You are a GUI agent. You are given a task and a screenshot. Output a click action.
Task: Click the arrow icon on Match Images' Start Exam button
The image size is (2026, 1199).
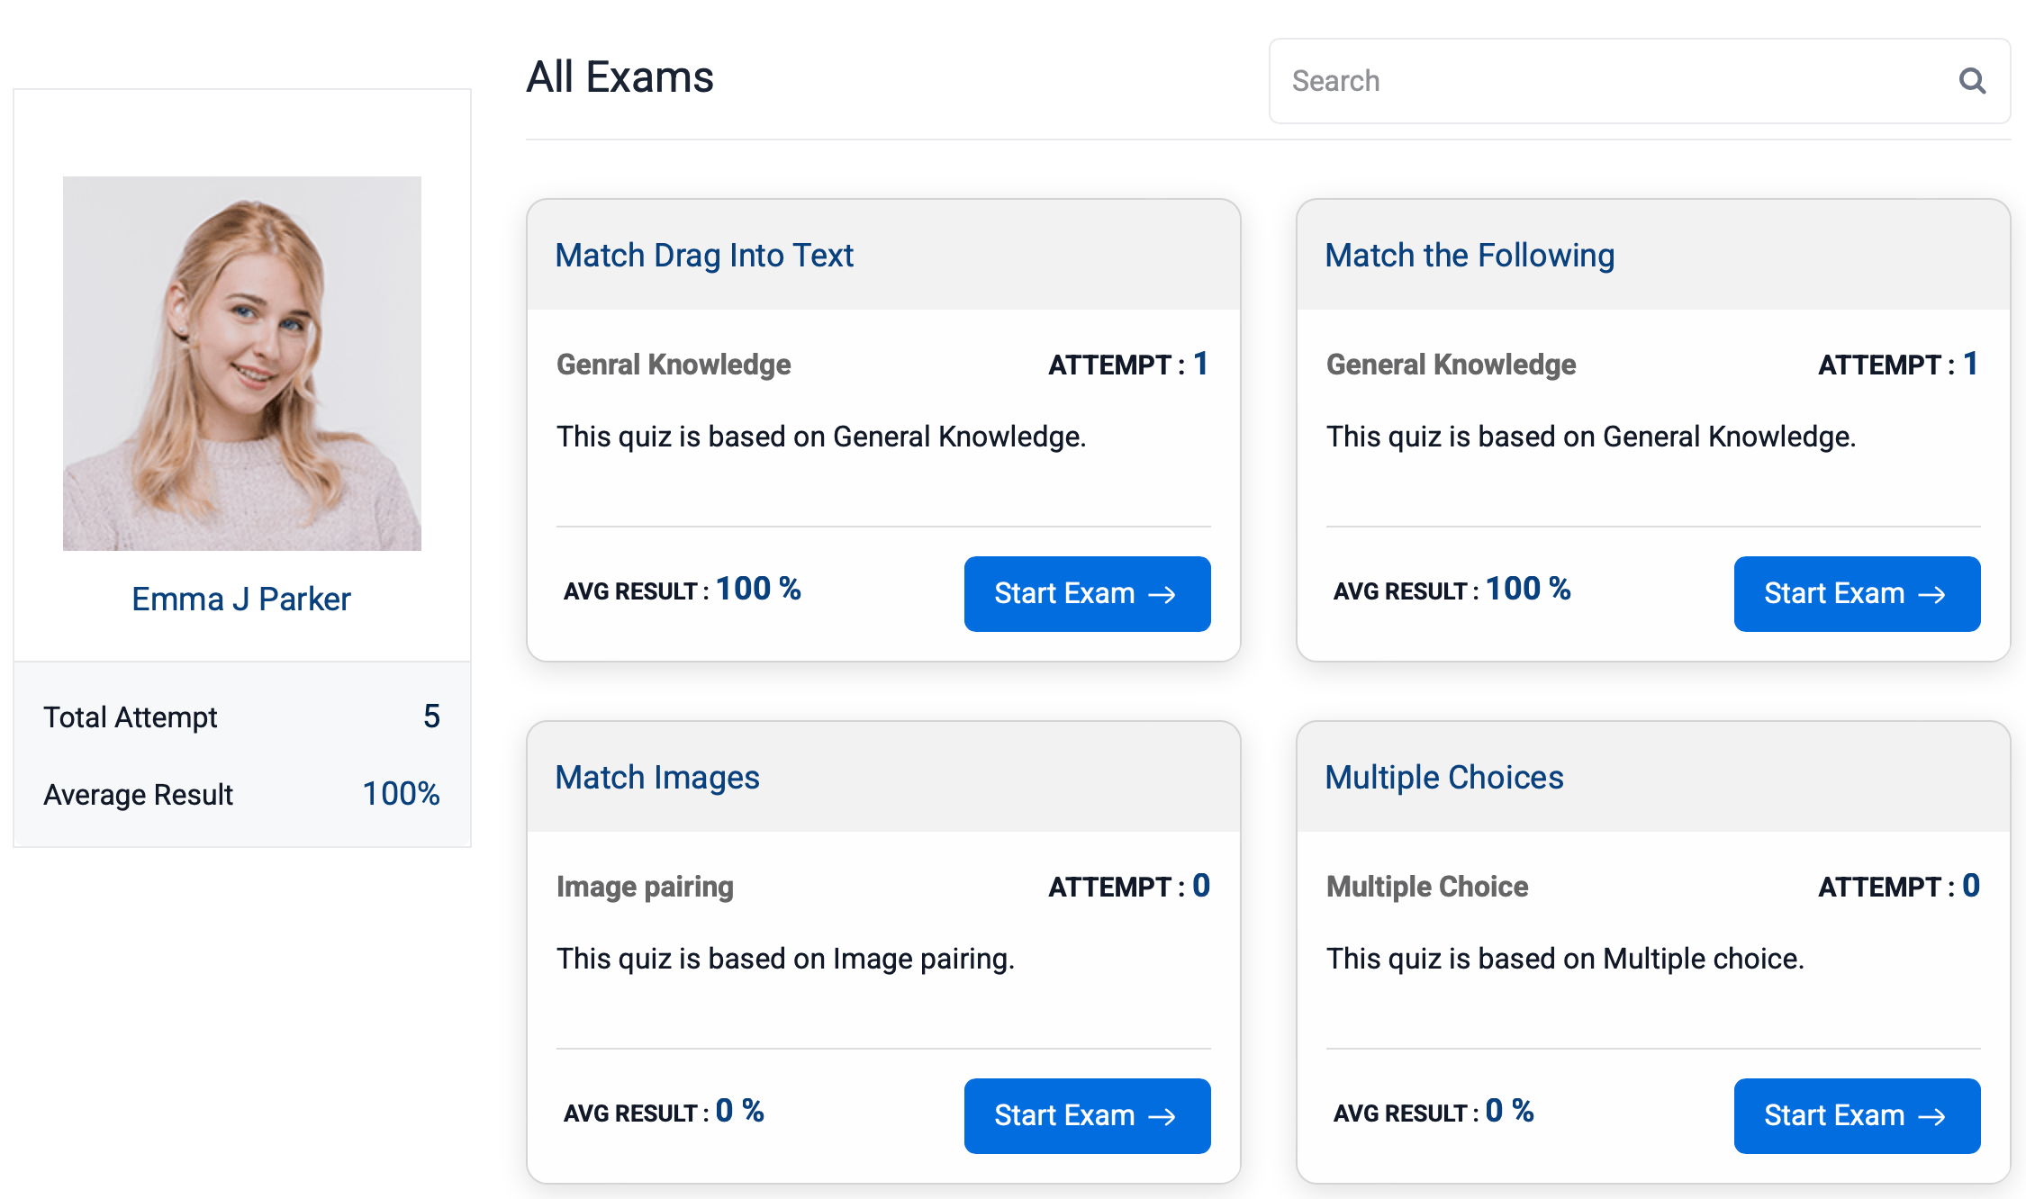tap(1163, 1116)
